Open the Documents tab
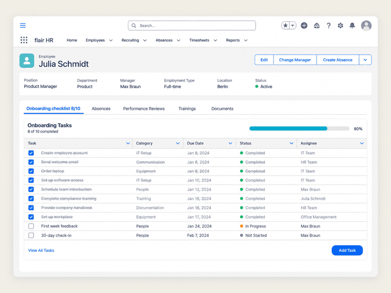 (222, 109)
